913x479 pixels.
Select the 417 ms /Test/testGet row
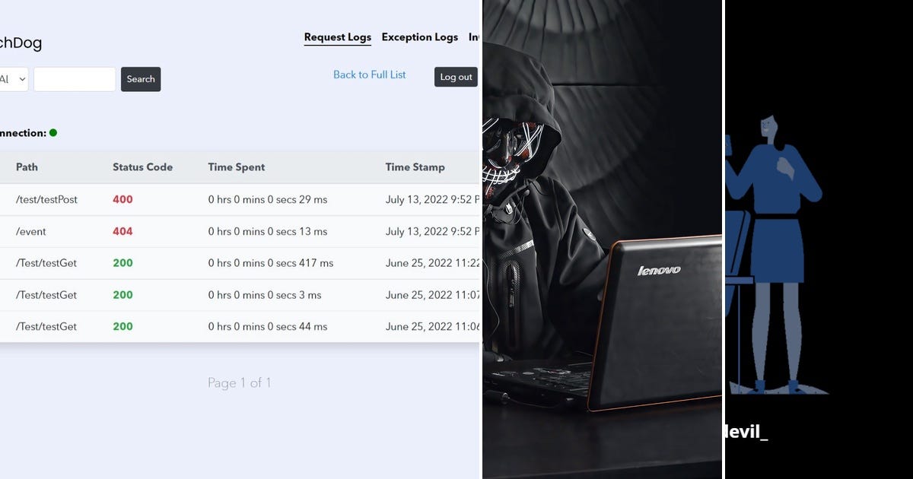click(x=240, y=264)
